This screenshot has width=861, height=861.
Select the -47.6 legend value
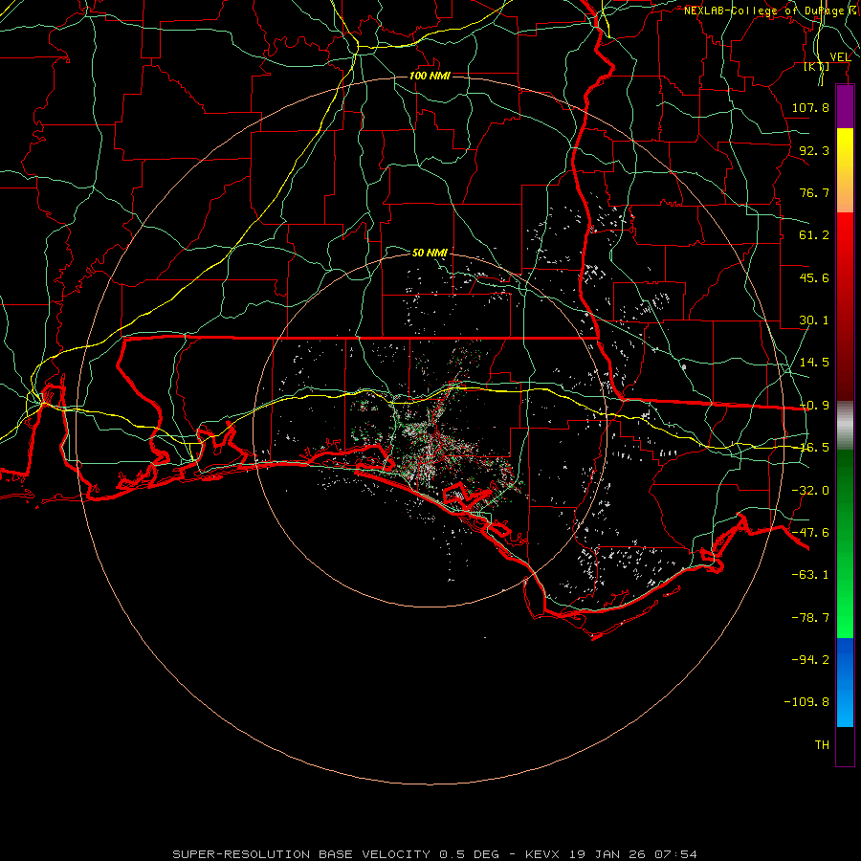click(x=810, y=533)
